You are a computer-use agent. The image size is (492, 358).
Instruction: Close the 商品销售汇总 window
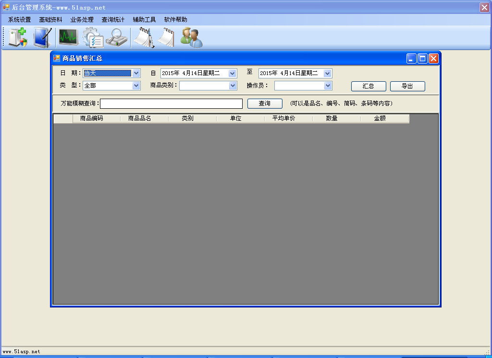pyautogui.click(x=433, y=58)
